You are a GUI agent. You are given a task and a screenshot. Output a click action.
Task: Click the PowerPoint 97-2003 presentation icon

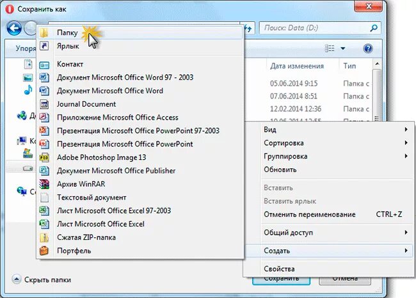point(44,130)
